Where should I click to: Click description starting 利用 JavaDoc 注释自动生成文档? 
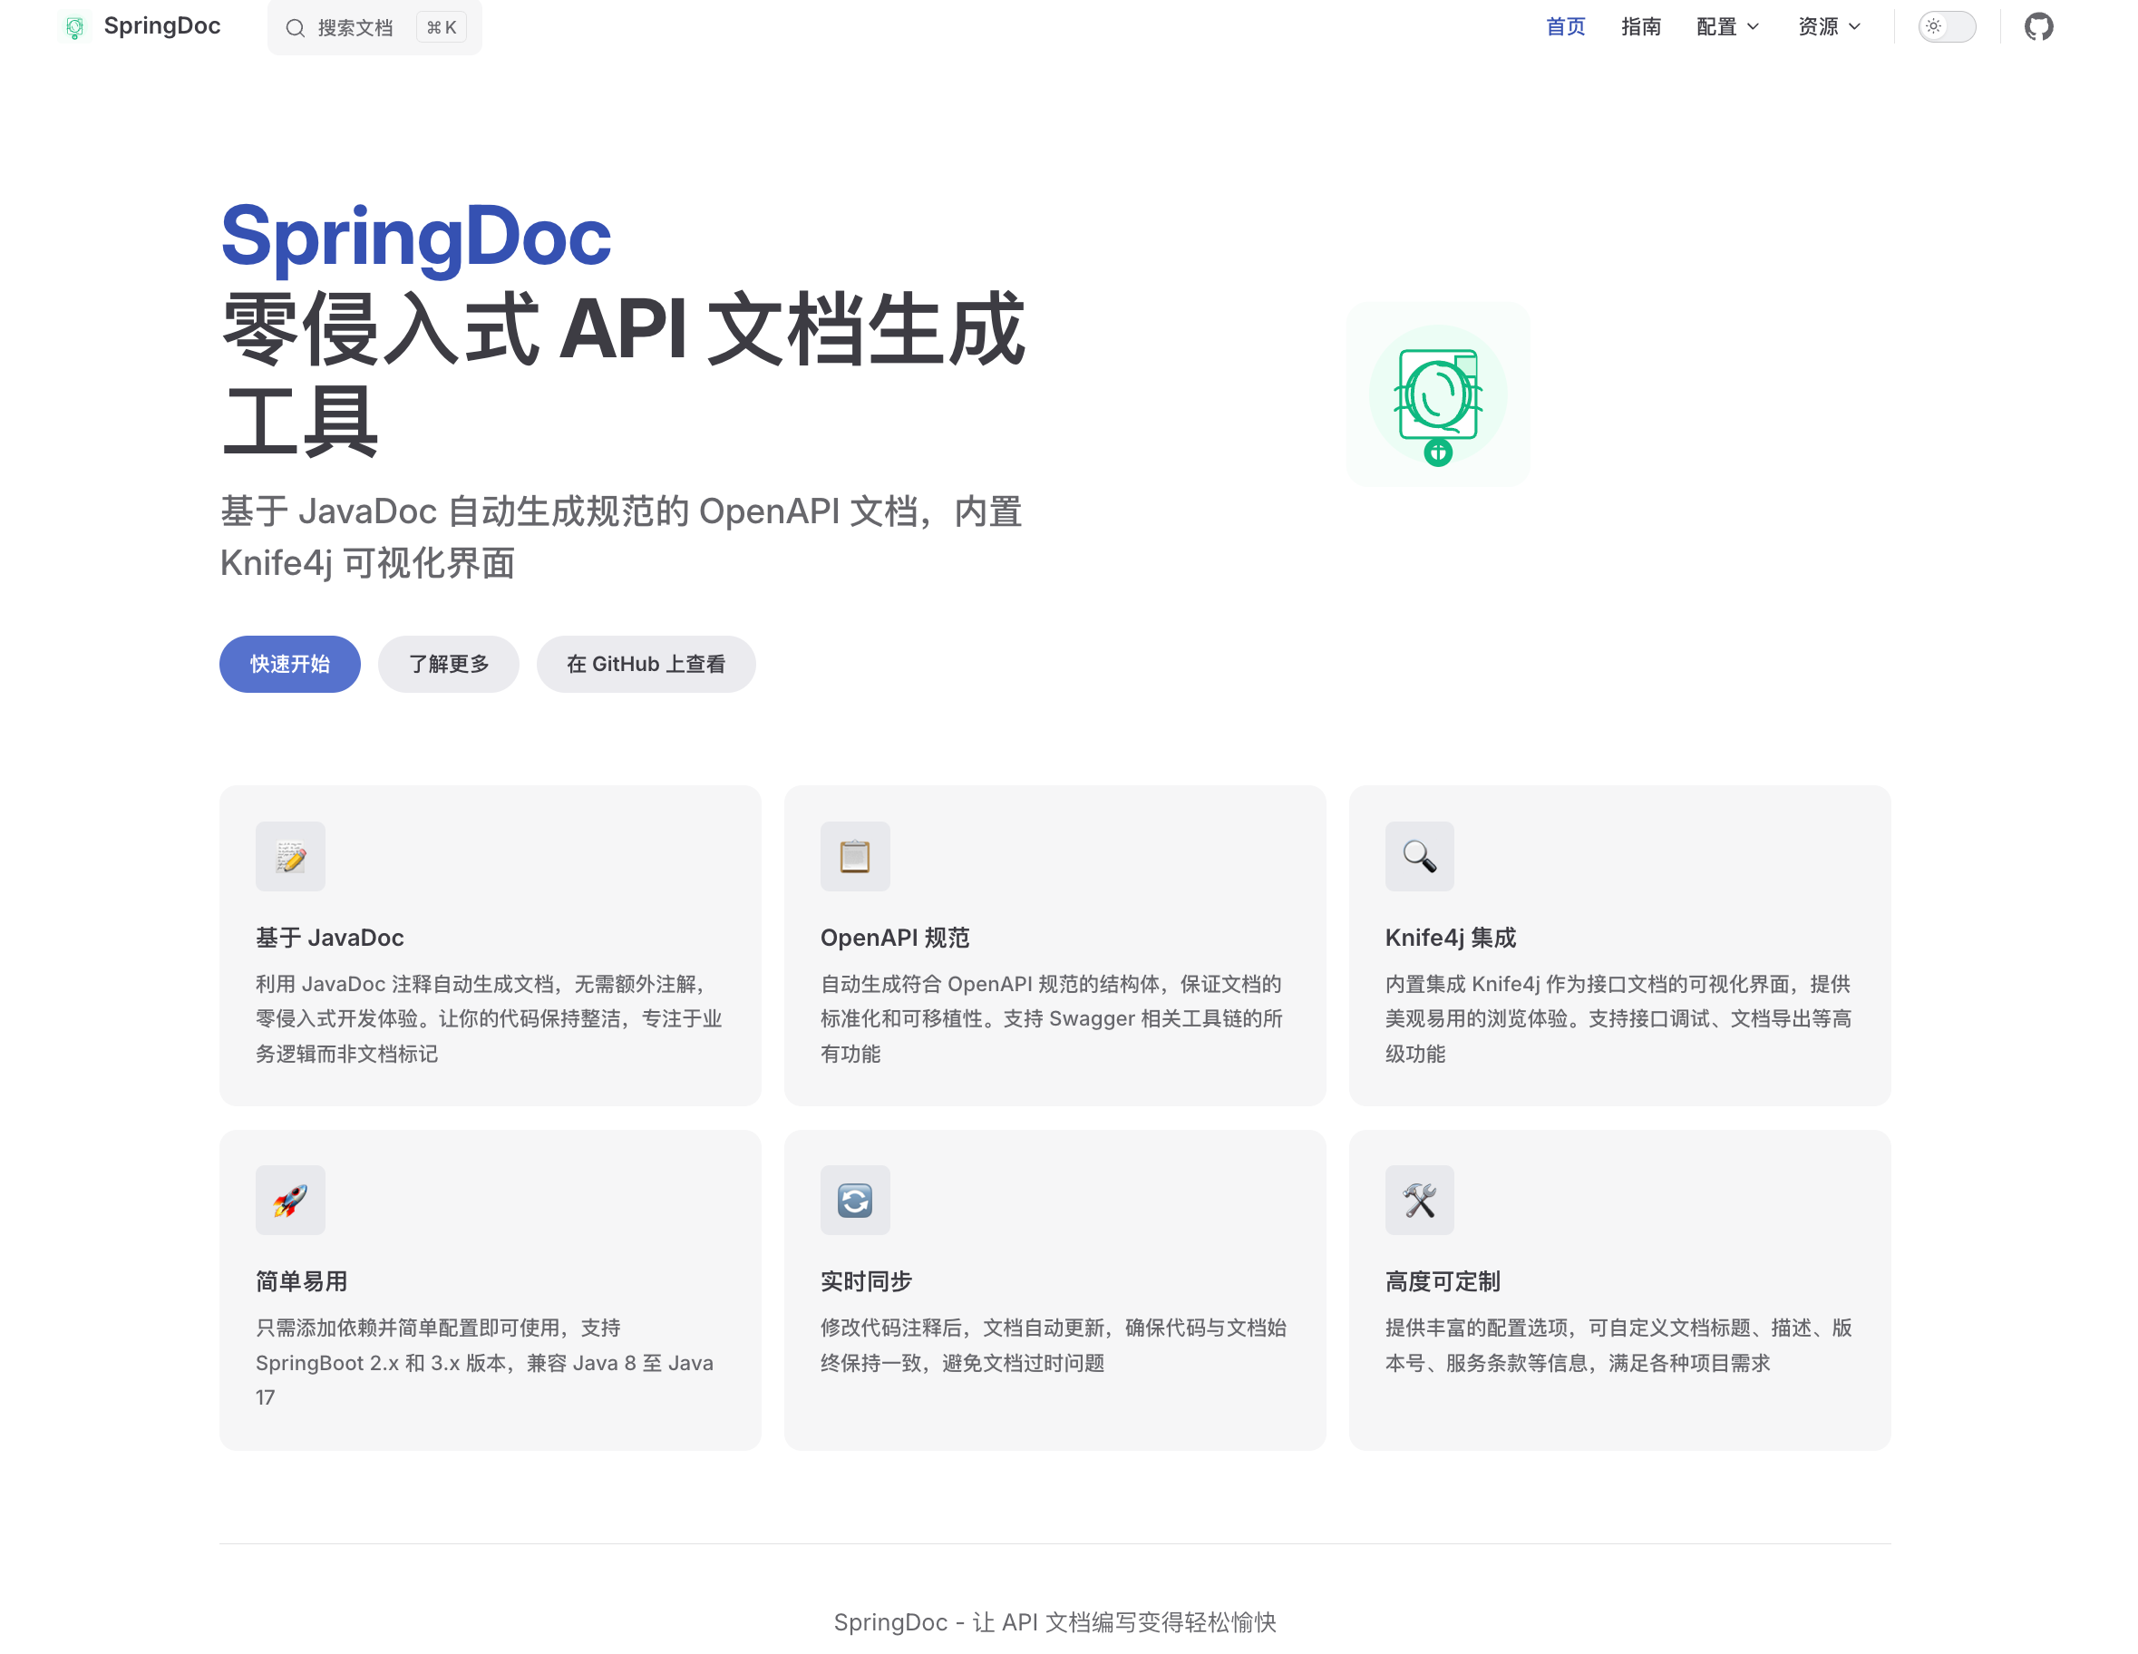click(x=489, y=1018)
